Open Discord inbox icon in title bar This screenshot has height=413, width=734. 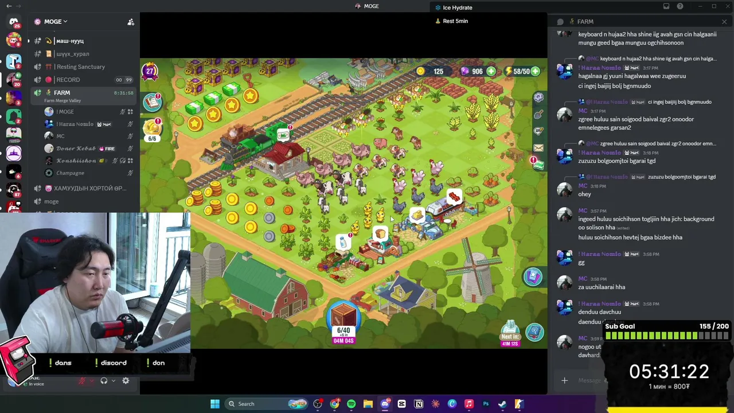pyautogui.click(x=666, y=6)
